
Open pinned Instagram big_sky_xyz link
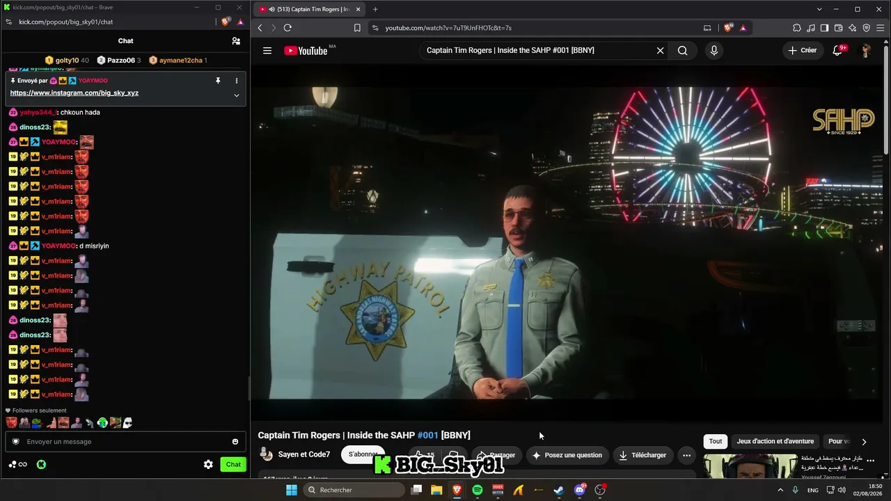[74, 93]
